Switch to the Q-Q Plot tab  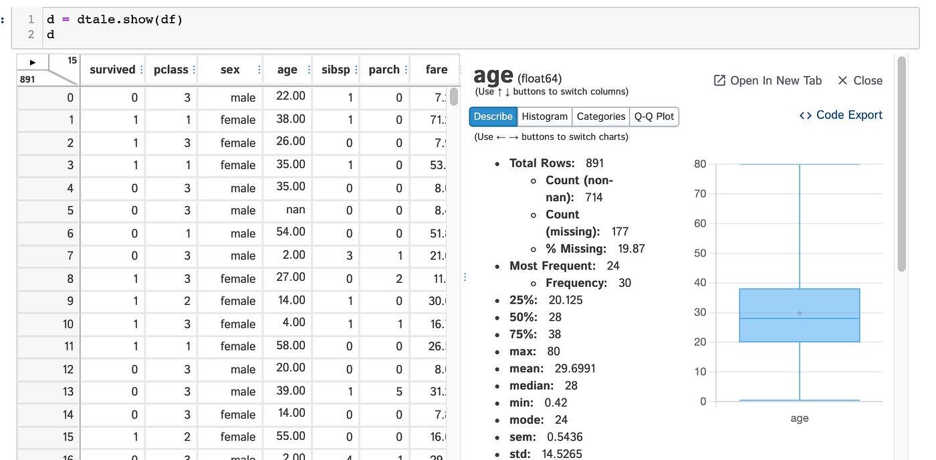pos(654,116)
